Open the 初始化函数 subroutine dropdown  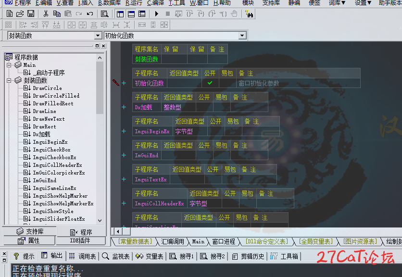click(242, 36)
